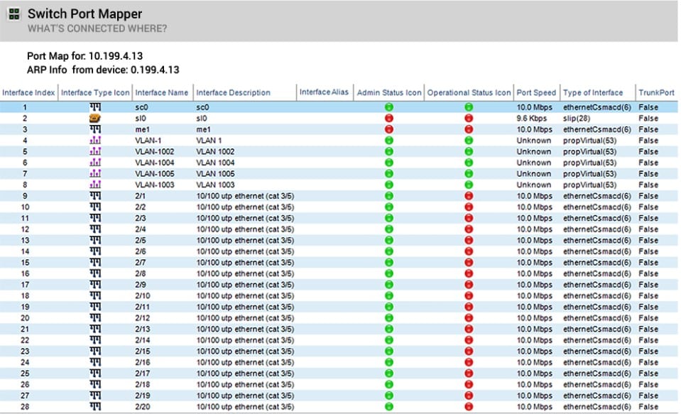Viewport: 681px width, 414px height.
Task: Click the description cell for port 2/3
Action: click(245, 218)
